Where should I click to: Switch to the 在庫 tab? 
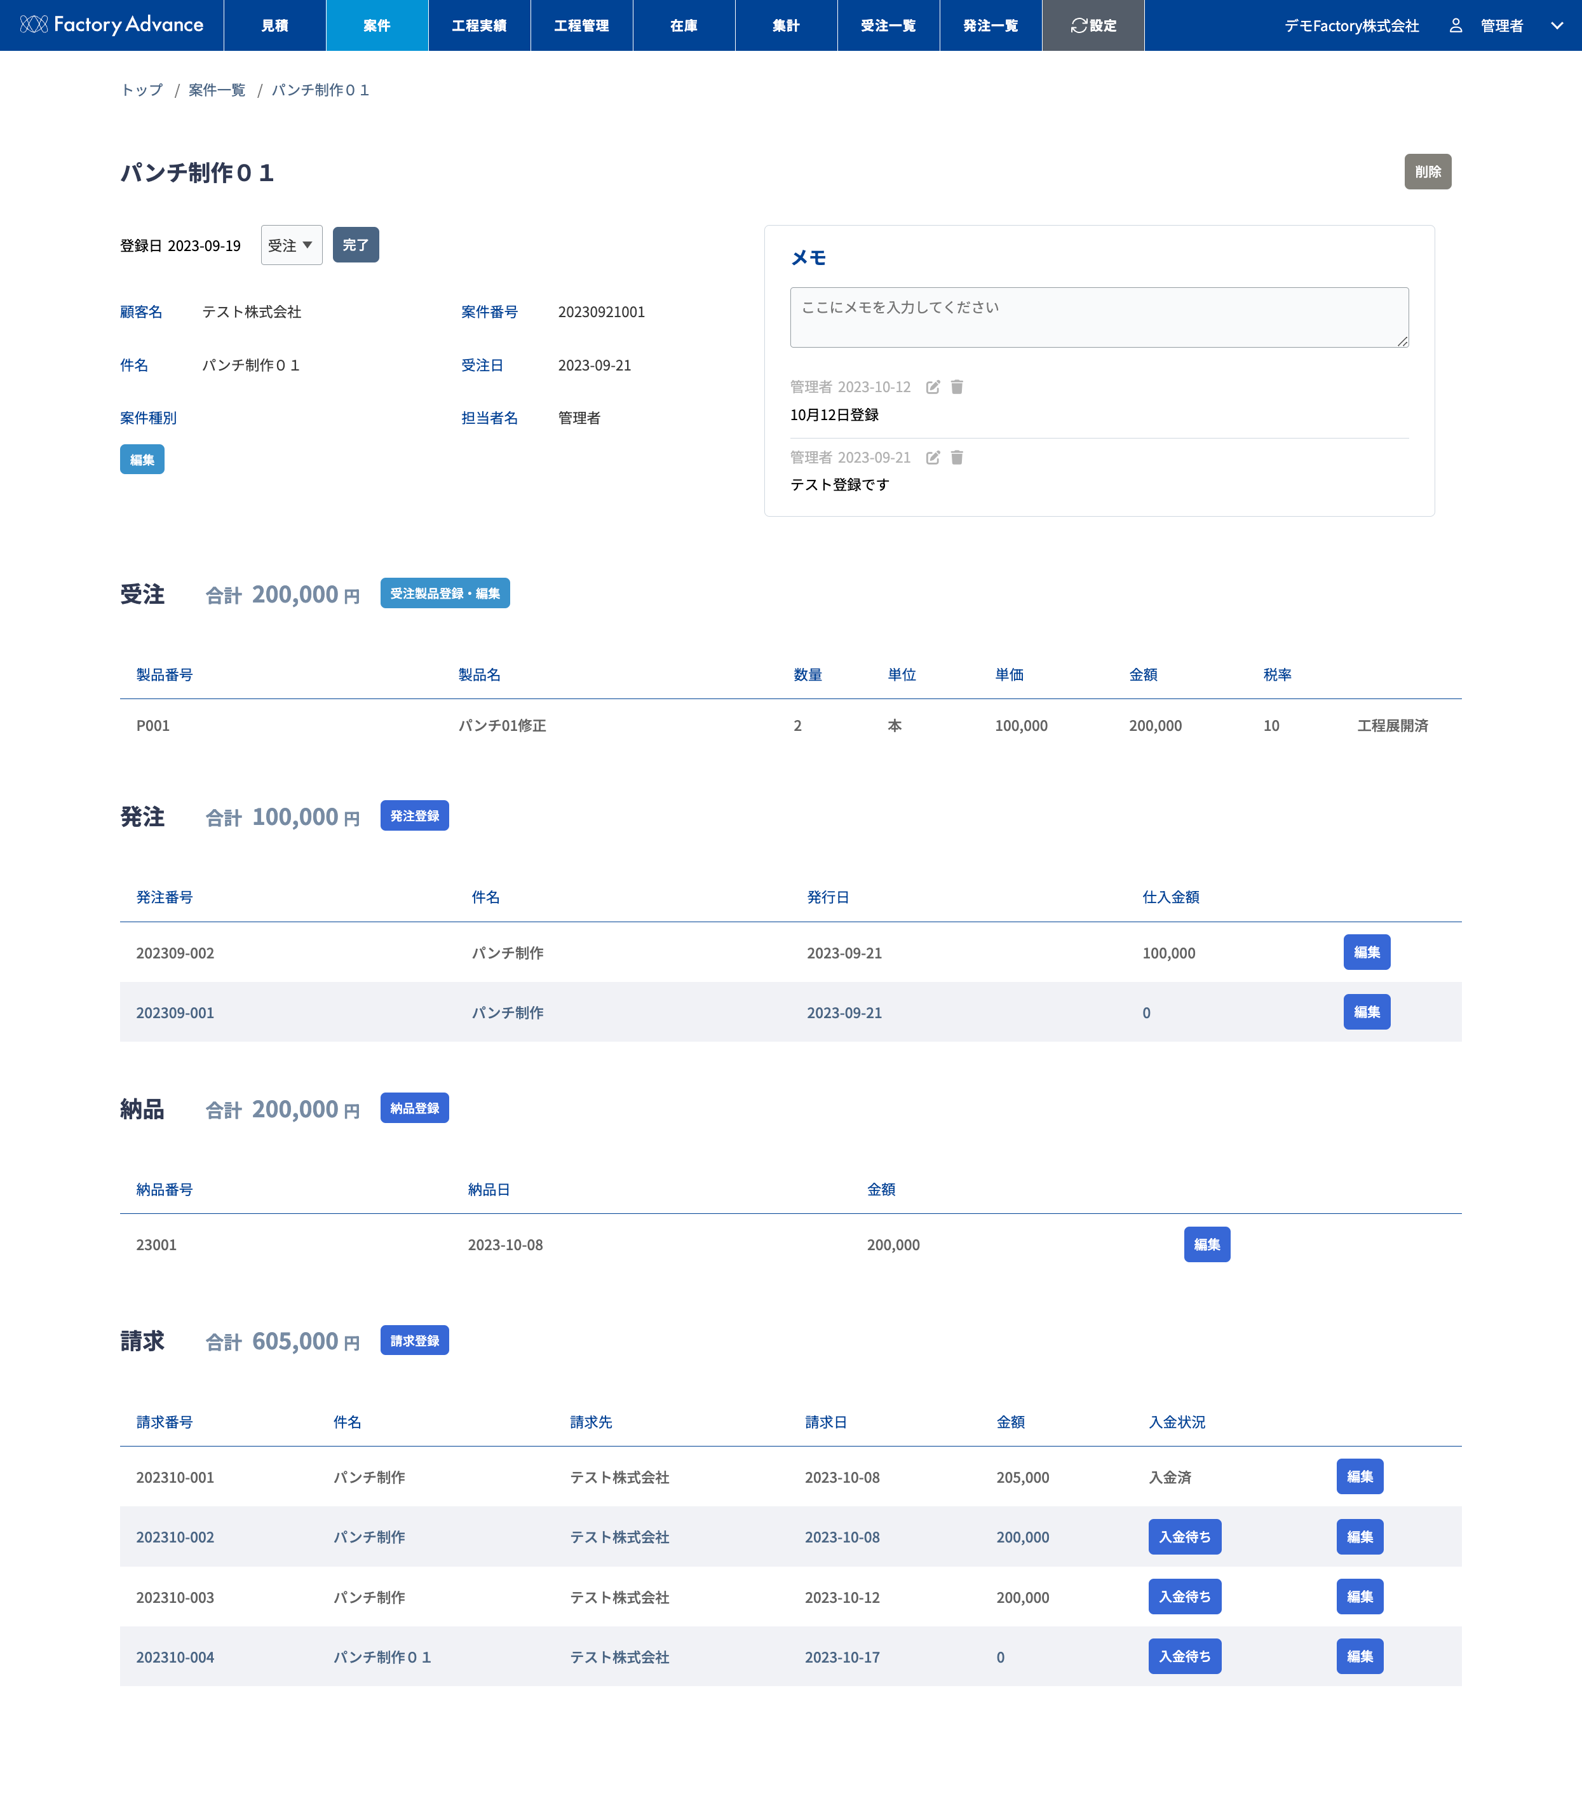point(683,25)
